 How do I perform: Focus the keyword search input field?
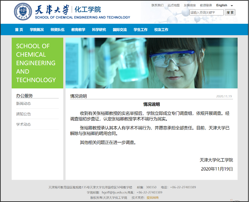[x=206, y=13]
